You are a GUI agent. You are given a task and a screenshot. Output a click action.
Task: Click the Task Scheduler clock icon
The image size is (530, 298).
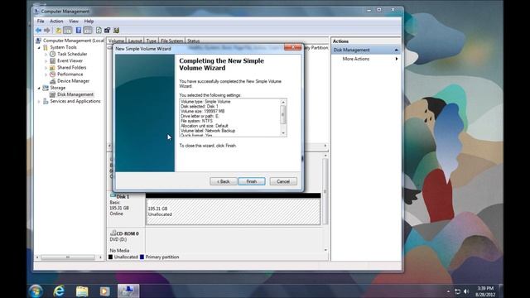point(53,54)
